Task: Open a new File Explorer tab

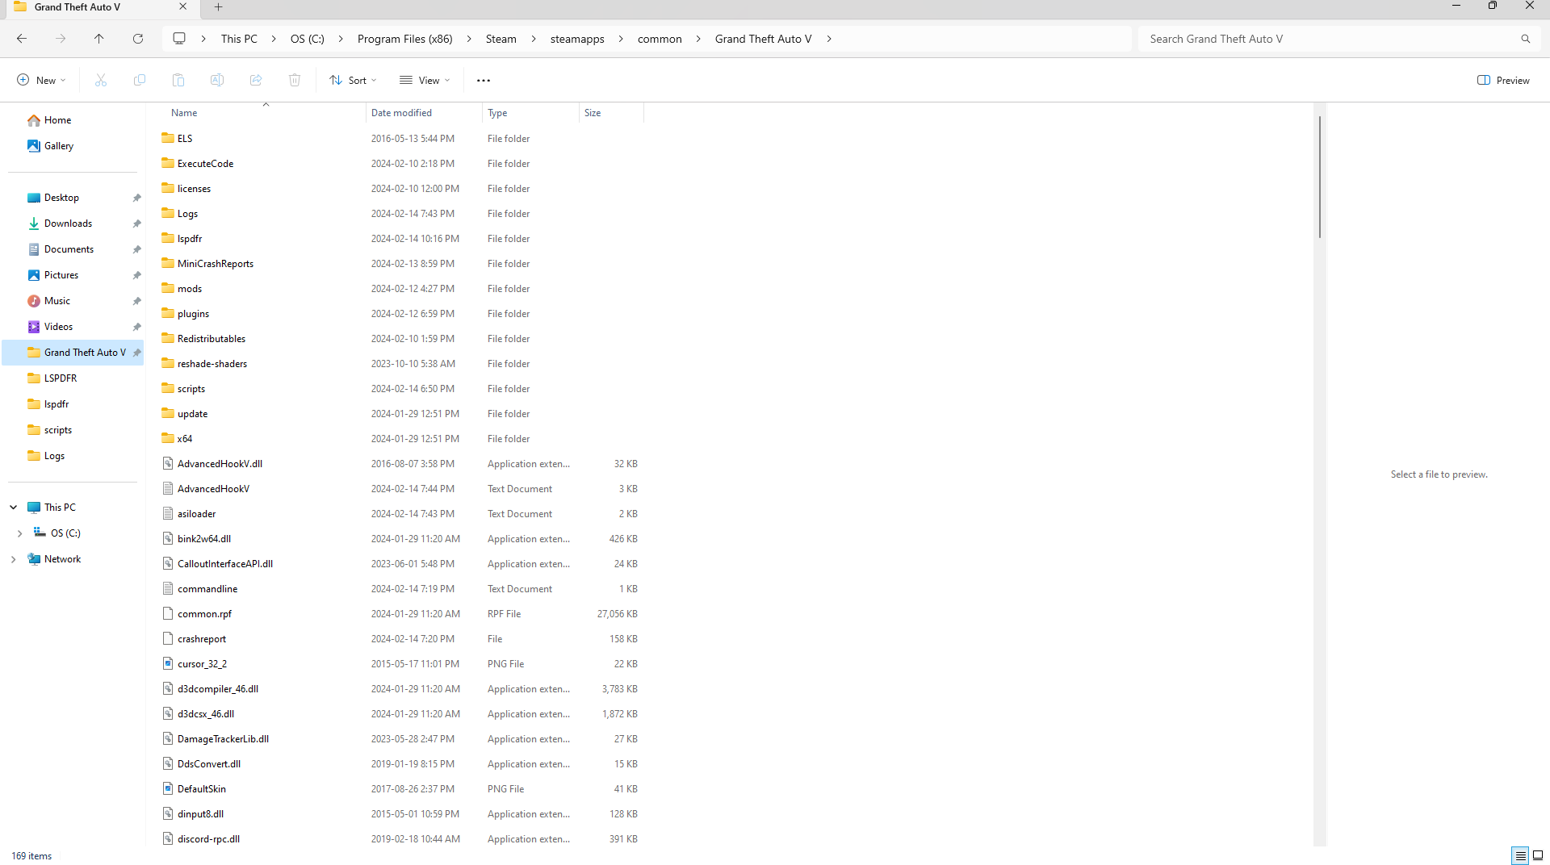Action: point(219,7)
